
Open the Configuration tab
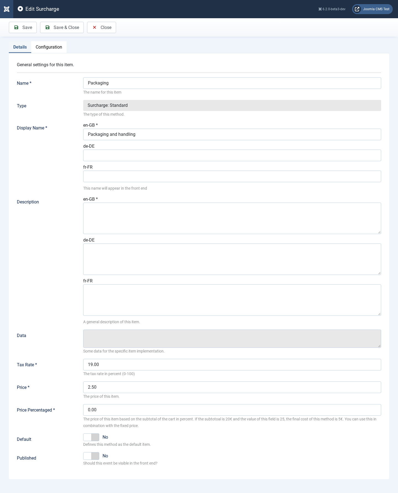49,47
